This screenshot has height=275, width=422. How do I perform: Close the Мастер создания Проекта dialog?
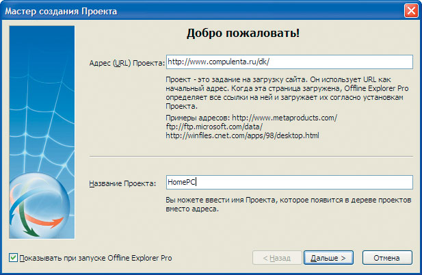(x=411, y=11)
